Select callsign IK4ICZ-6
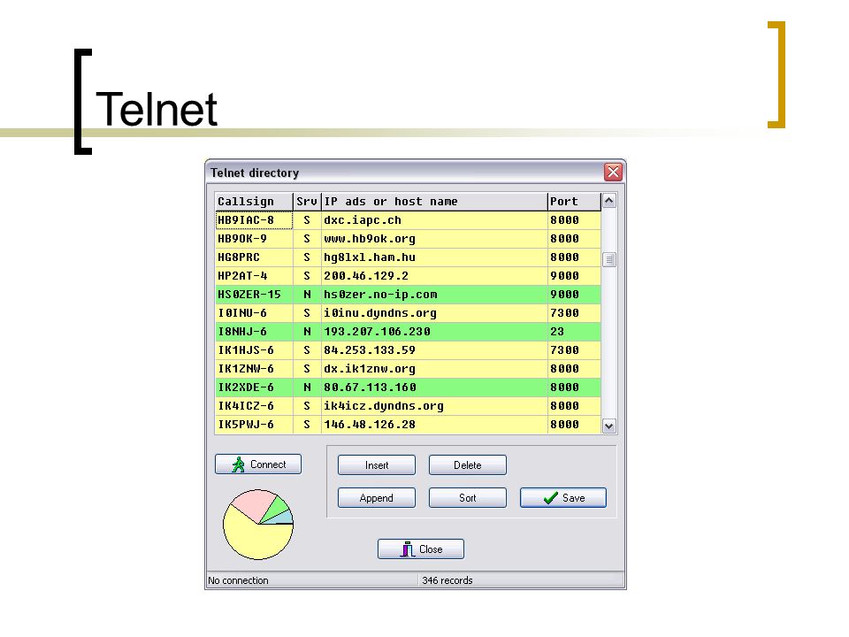 click(254, 406)
